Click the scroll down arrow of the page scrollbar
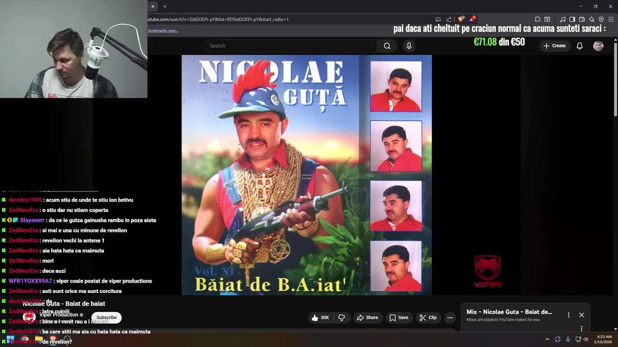Screen dimensions: 618x347 pyautogui.click(x=615, y=329)
